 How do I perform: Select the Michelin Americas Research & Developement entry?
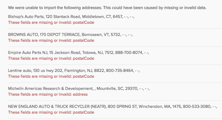click(79, 89)
